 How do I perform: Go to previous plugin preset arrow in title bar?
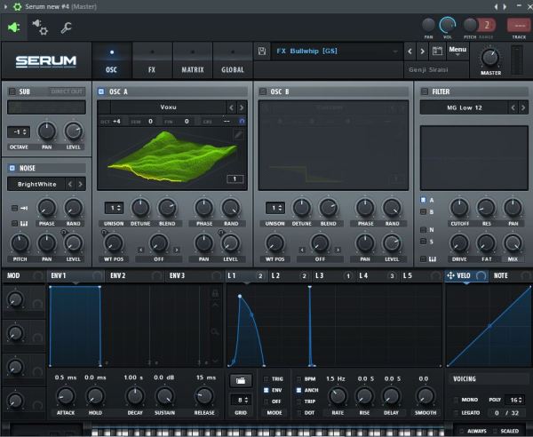(x=496, y=6)
